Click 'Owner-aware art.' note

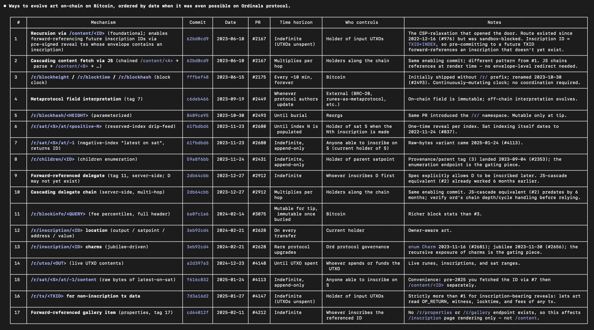430,230
